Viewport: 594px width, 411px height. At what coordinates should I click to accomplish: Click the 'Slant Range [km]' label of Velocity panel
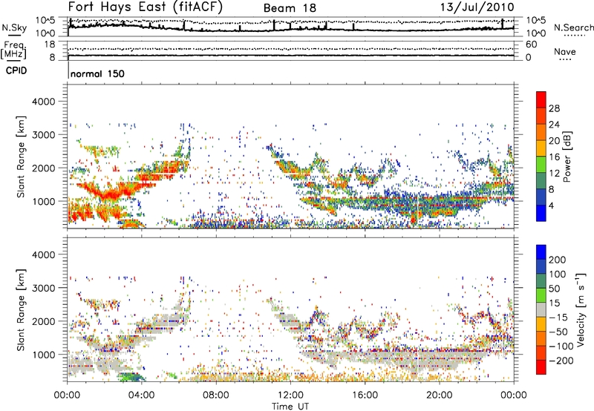pyautogui.click(x=21, y=309)
